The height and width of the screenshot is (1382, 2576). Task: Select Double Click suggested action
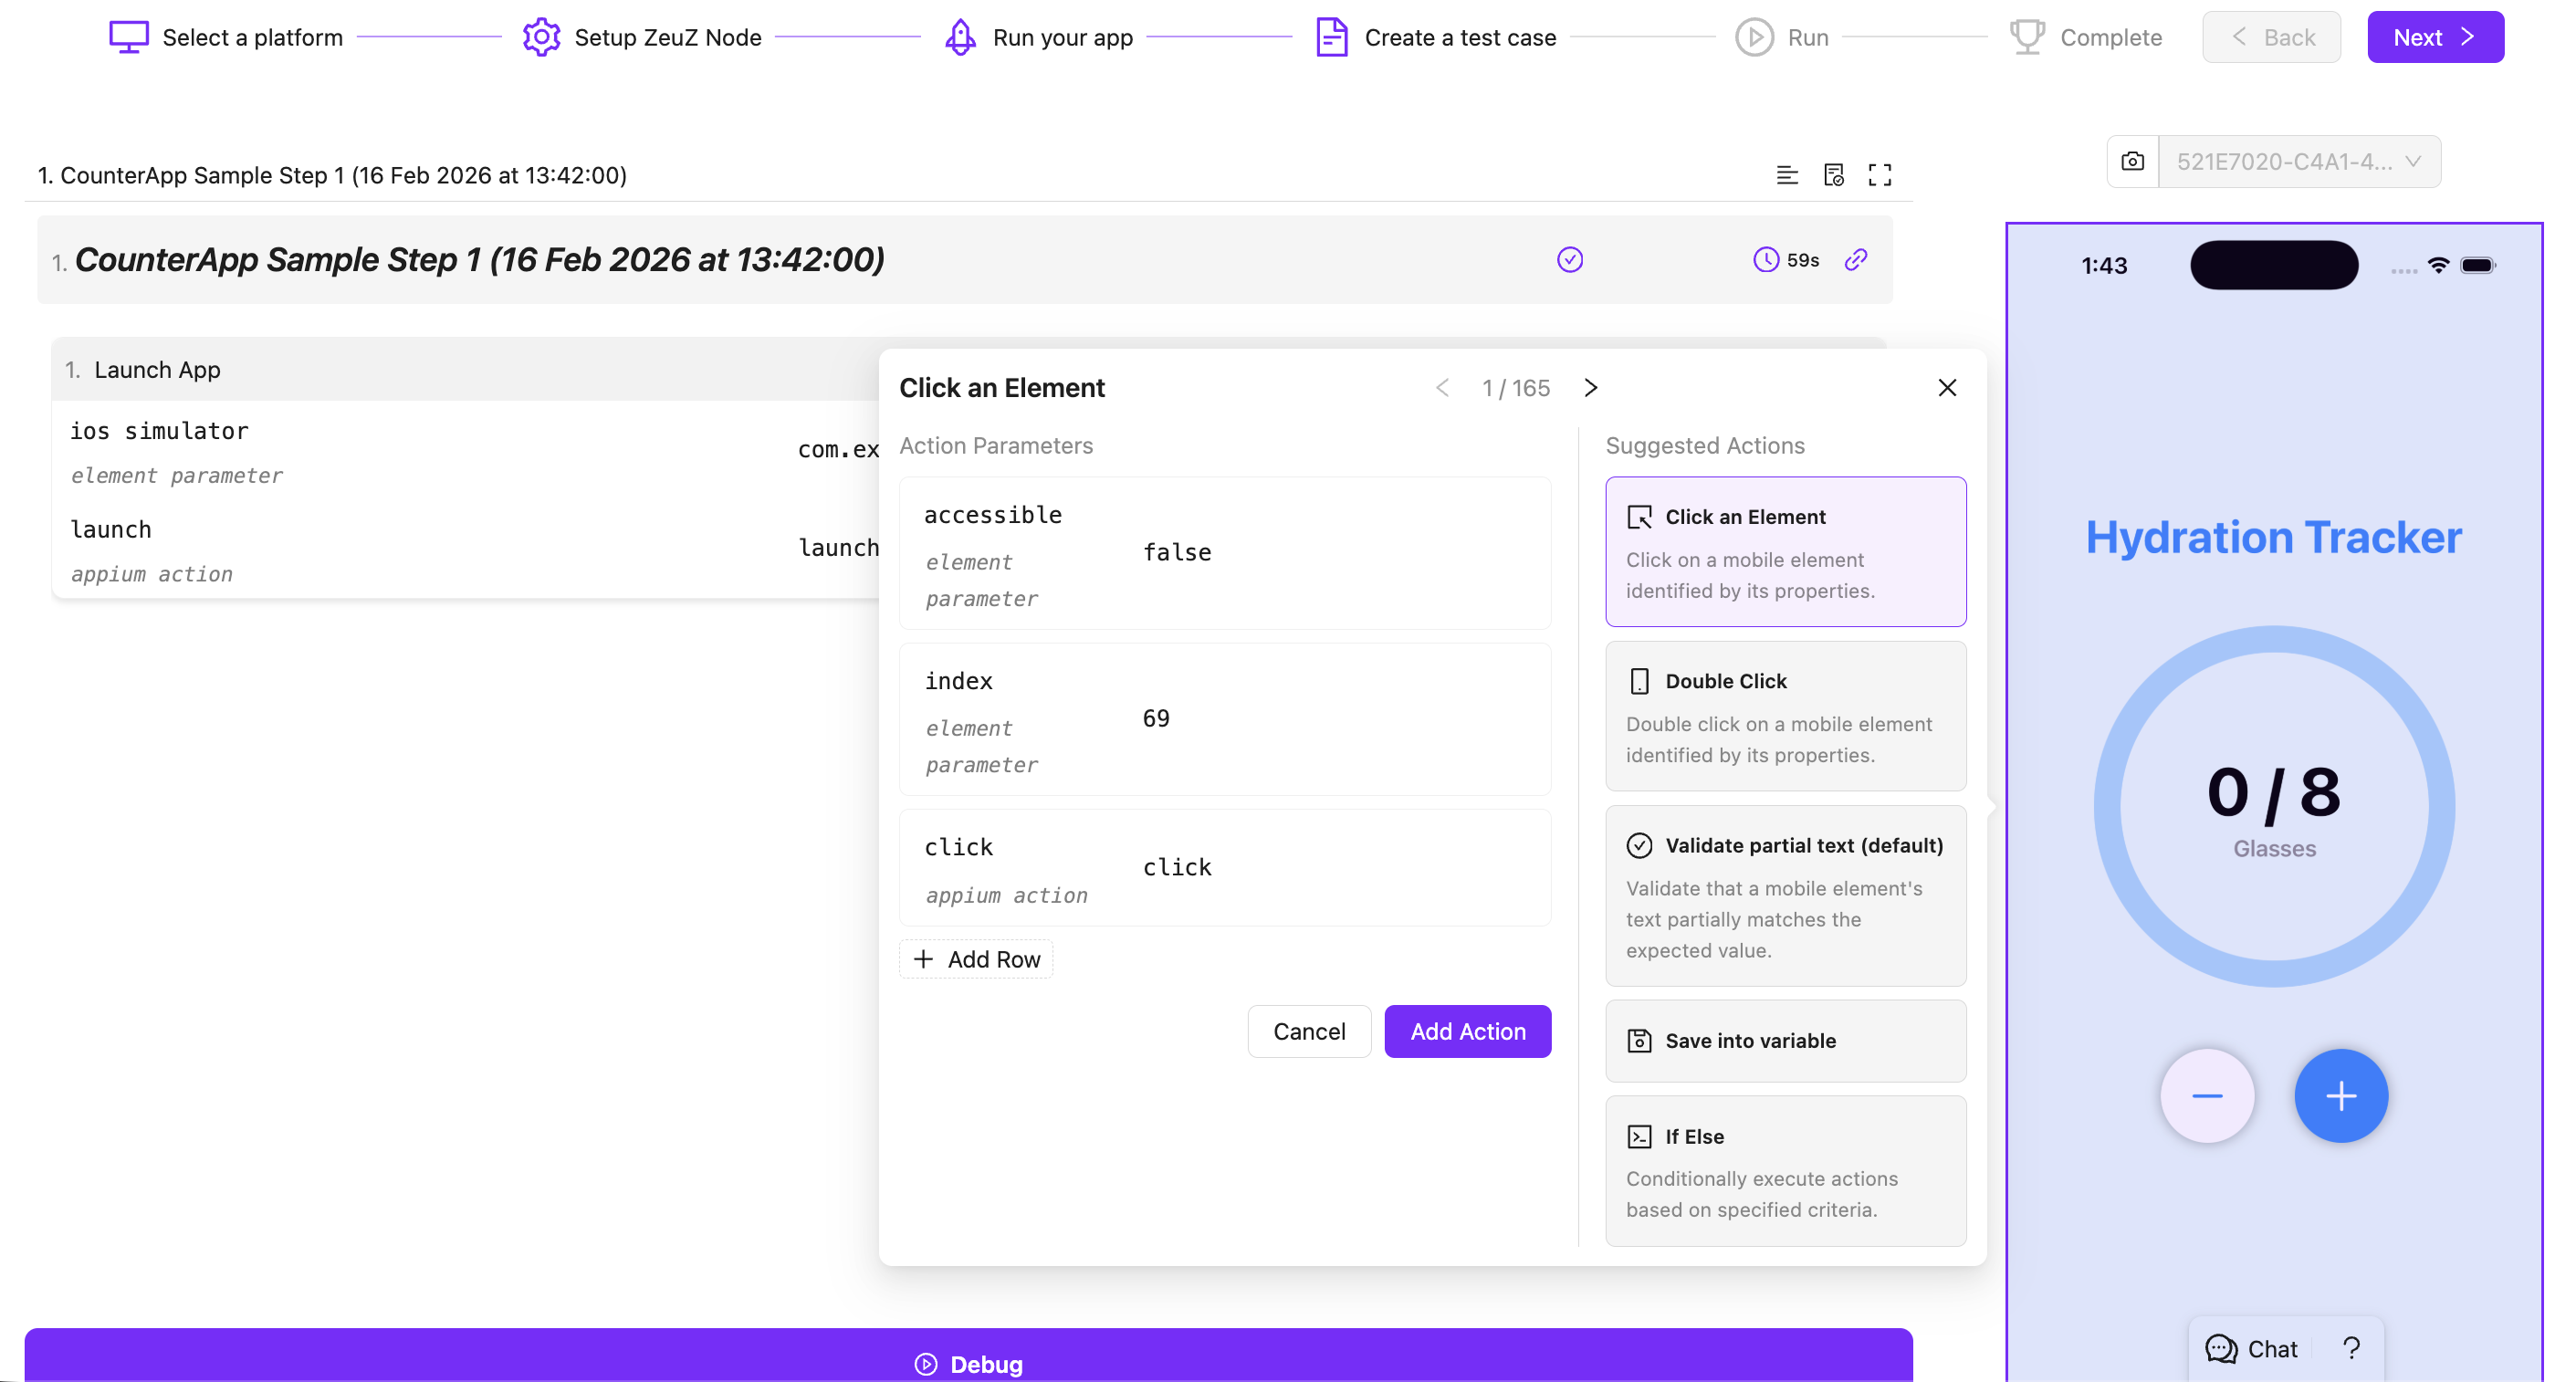(1785, 716)
